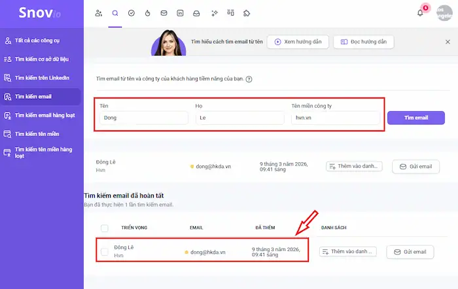Screen dimensions: 458x289
Task: Open the email verifier checkmark icon
Action: coord(132,12)
